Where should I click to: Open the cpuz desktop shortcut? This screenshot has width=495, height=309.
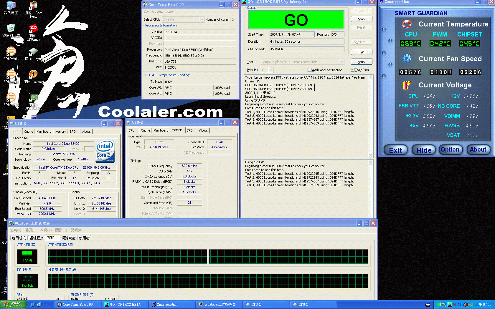[33, 54]
